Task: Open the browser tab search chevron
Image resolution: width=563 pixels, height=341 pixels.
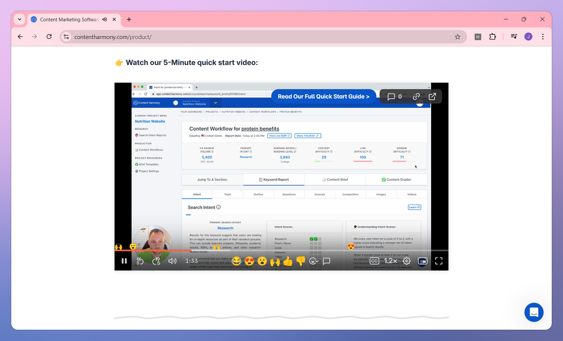Action: [19, 19]
